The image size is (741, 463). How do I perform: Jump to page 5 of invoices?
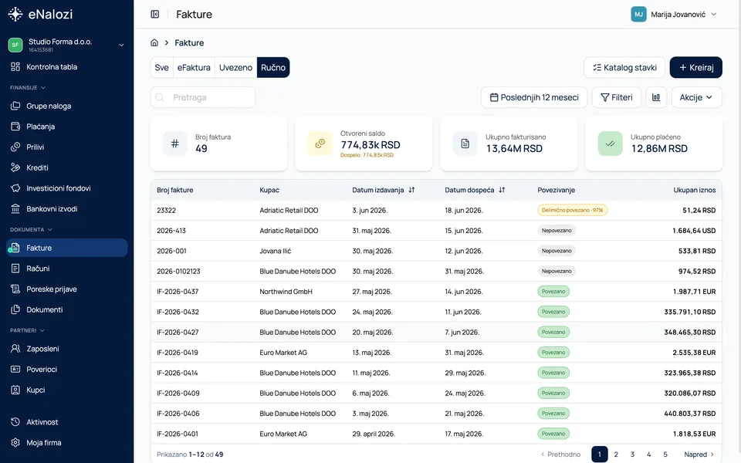tap(665, 455)
